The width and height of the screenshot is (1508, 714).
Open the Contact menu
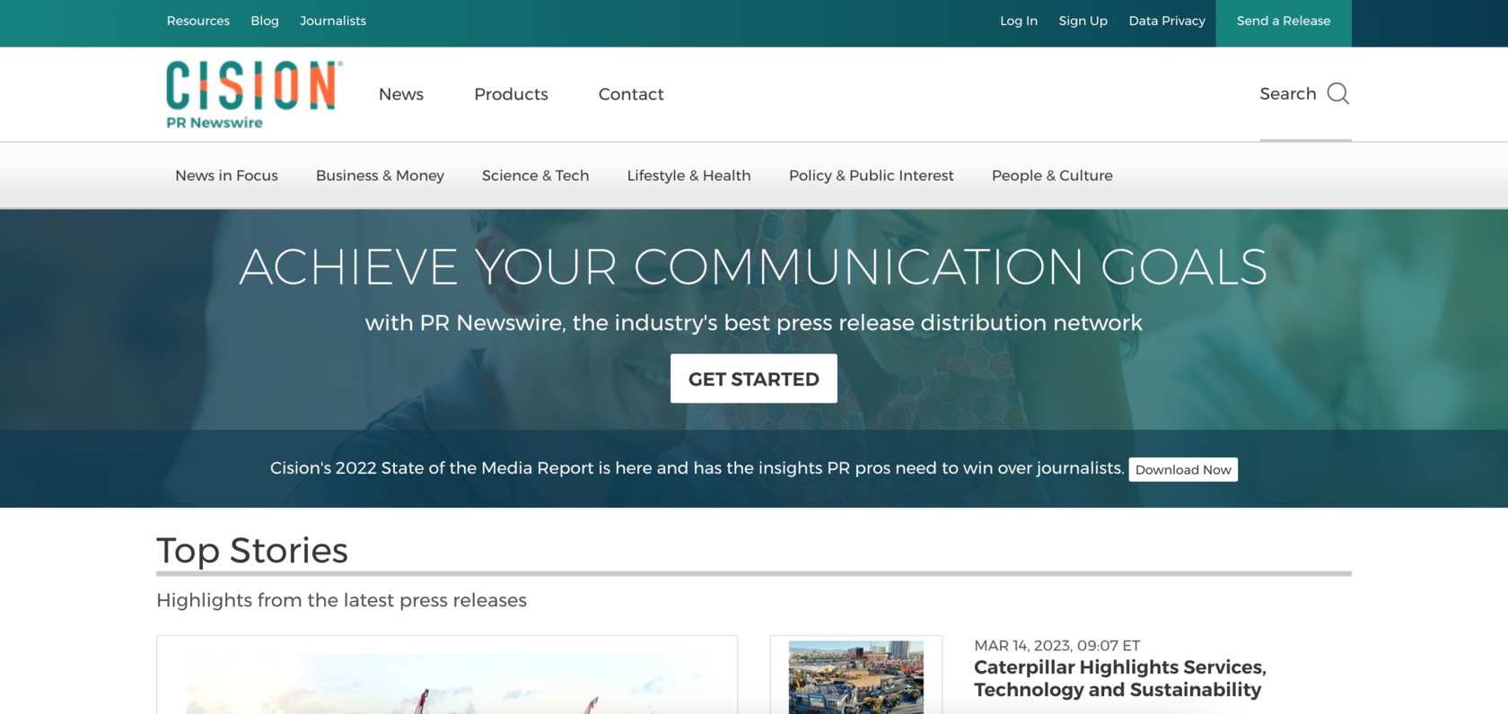pos(631,94)
